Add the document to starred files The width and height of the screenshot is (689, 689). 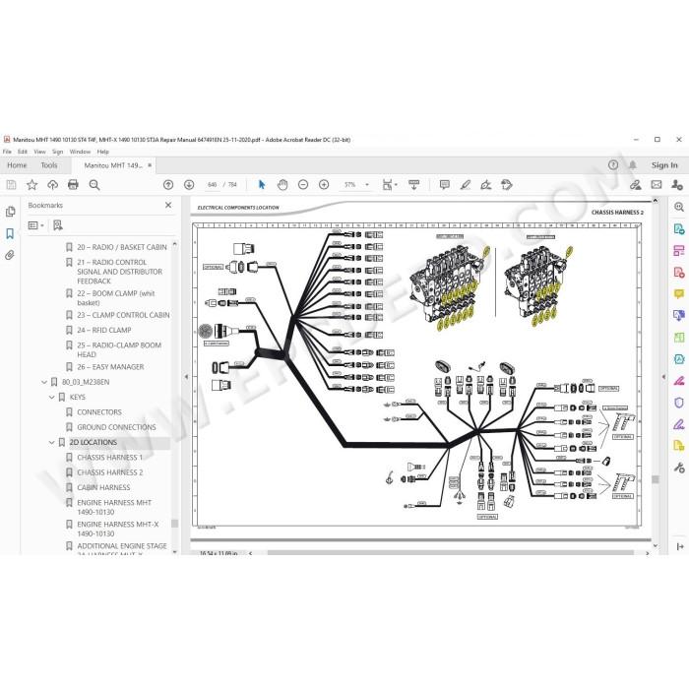pos(31,185)
